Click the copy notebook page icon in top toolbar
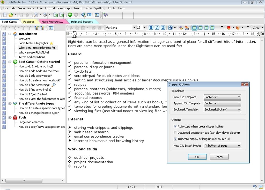Image resolution: width=265 pixels, height=190 pixels. [56, 15]
